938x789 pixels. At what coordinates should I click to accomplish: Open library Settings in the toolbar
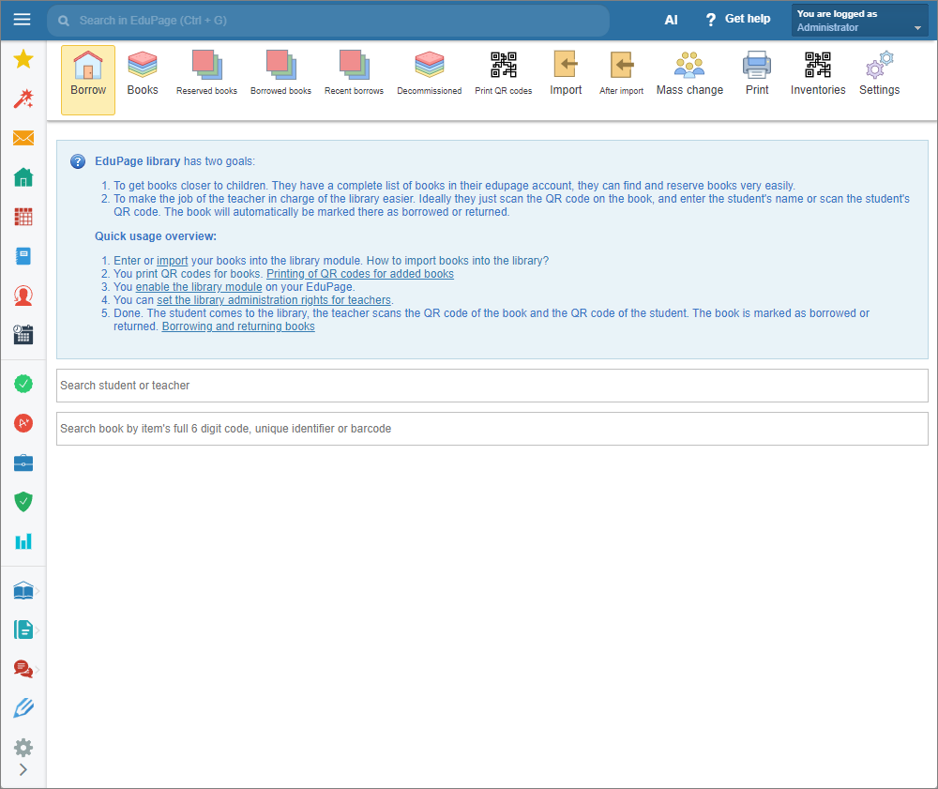(879, 74)
